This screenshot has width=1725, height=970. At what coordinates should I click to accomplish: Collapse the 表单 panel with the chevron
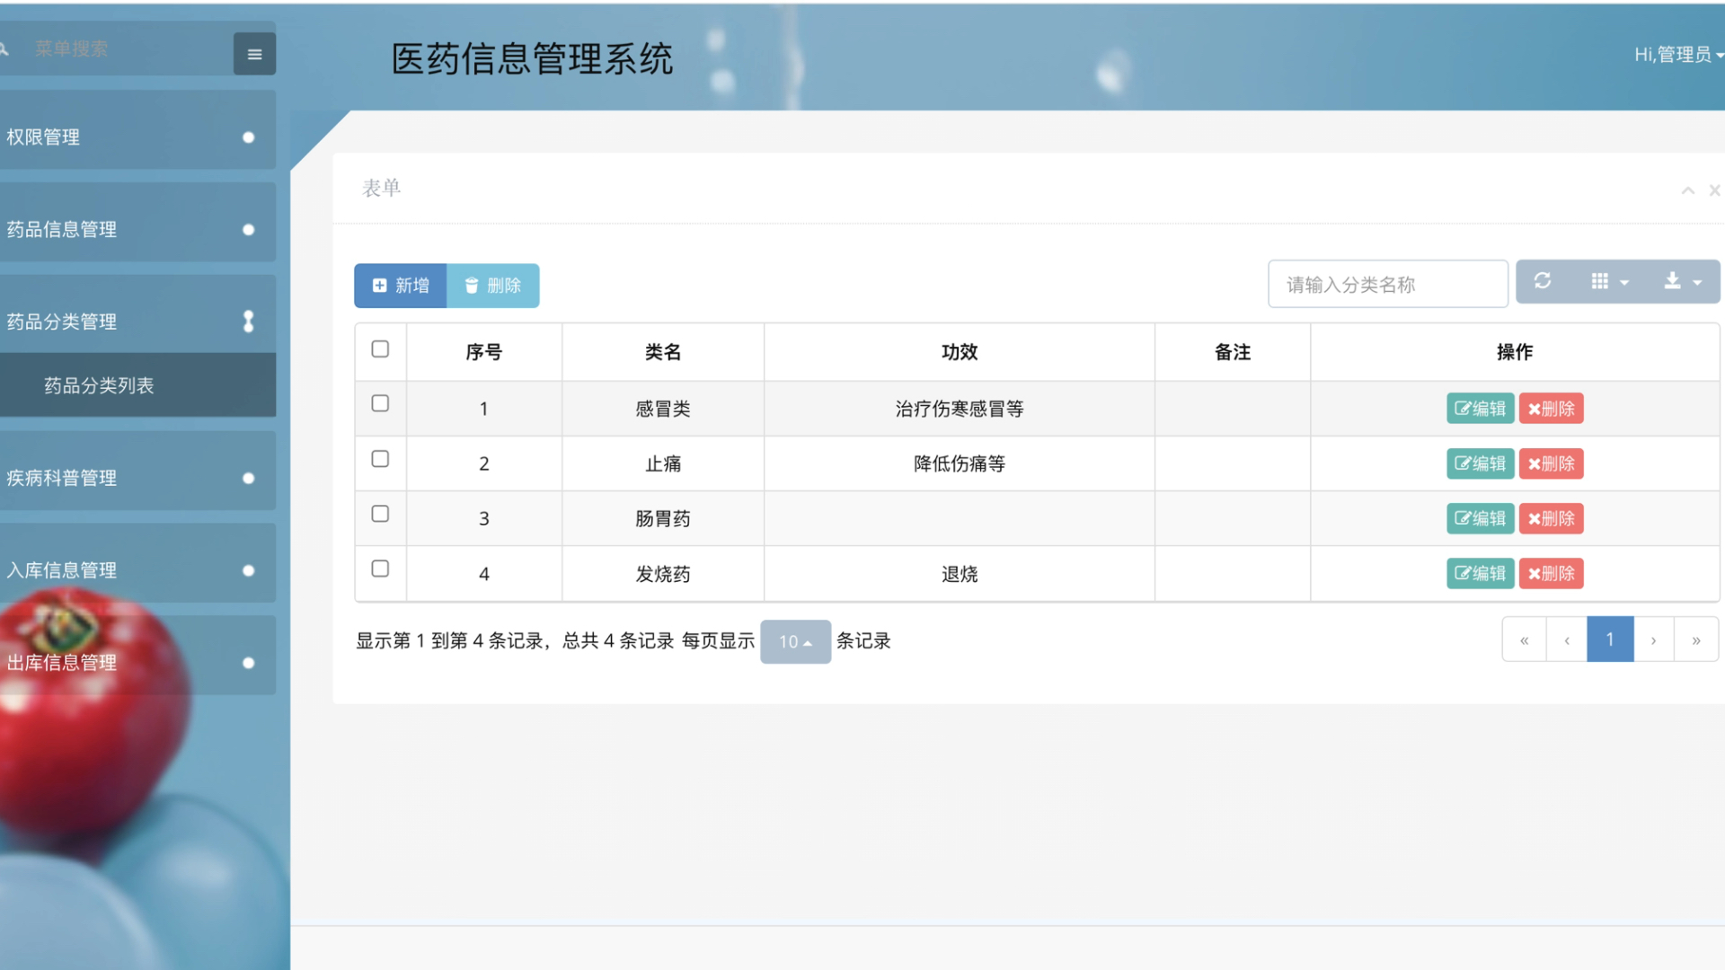tap(1687, 190)
